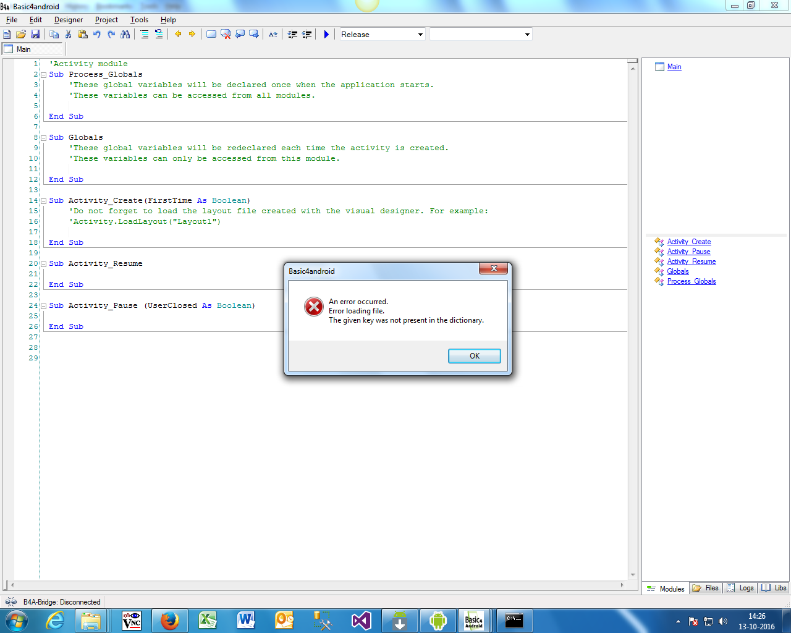Close the Basic4android error dialog
The image size is (791, 633).
(494, 268)
